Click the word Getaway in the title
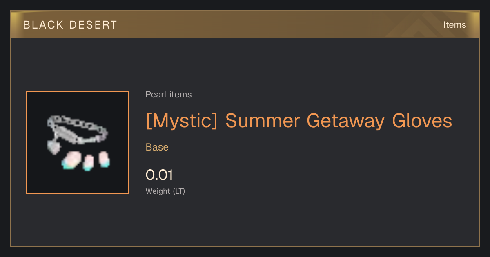 click(x=345, y=121)
